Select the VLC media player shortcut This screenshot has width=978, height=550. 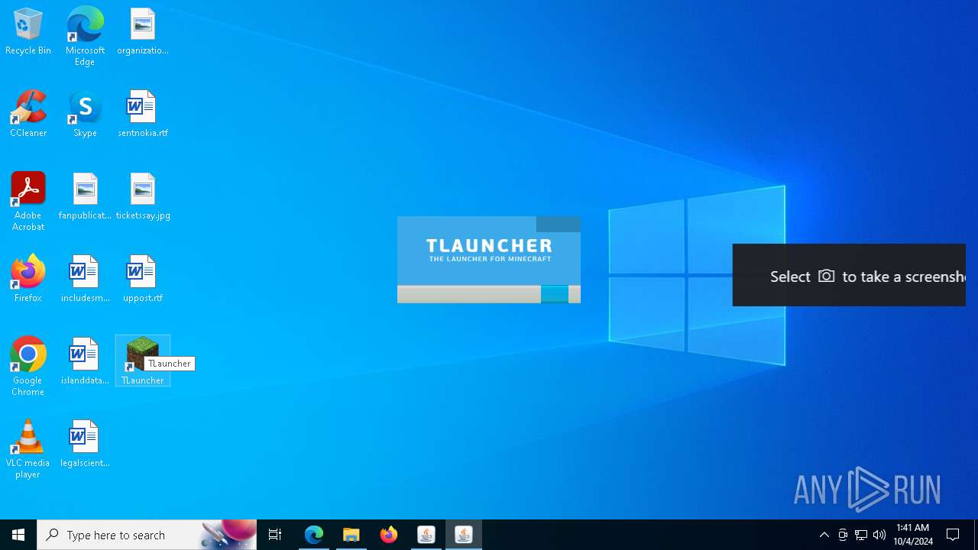click(28, 449)
